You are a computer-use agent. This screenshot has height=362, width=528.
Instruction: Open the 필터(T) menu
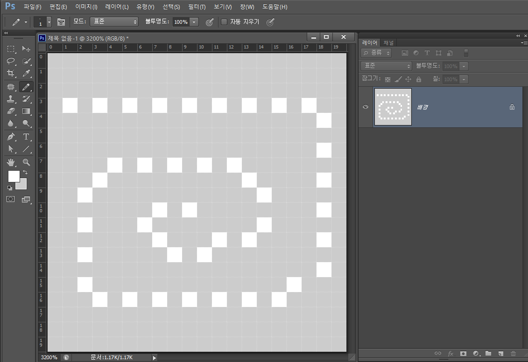tap(197, 7)
